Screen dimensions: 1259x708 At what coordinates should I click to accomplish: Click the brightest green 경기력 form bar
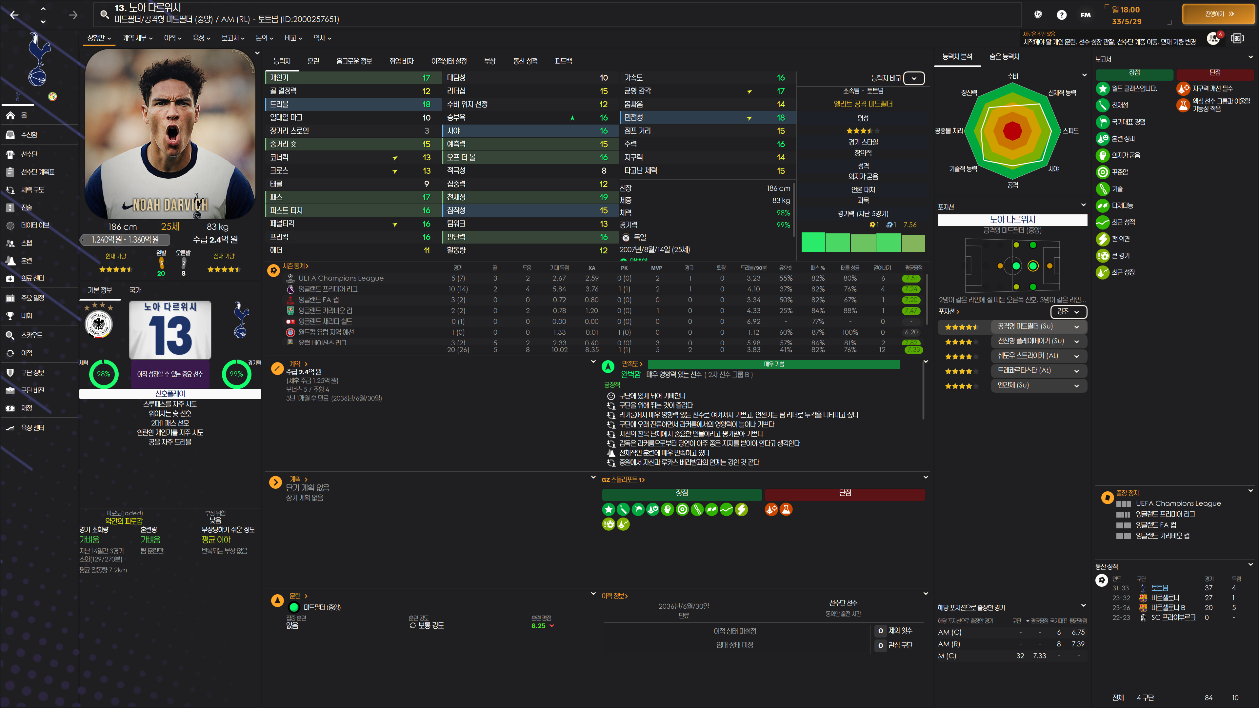click(813, 242)
